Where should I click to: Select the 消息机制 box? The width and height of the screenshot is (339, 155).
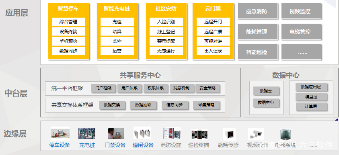coord(181,88)
